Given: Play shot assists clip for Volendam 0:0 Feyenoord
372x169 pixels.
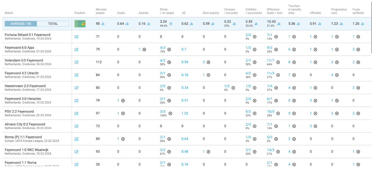Looking at the screenshot, I should pyautogui.click(x=208, y=62).
